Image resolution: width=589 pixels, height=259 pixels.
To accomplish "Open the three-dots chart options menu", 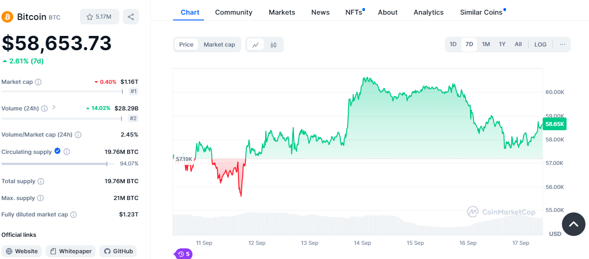I will 562,44.
